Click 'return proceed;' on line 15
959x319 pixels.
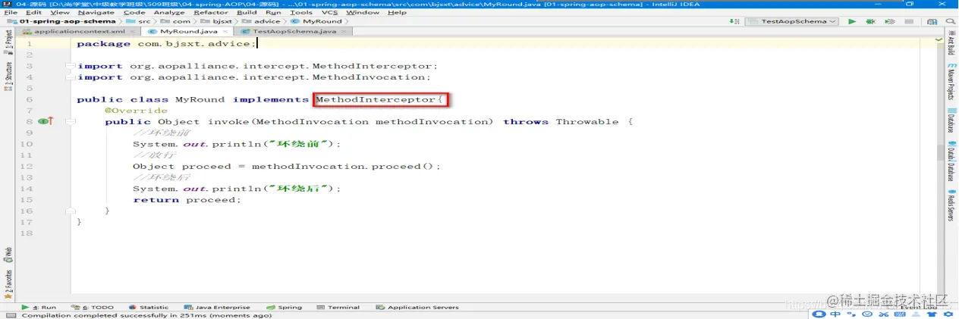tap(187, 200)
